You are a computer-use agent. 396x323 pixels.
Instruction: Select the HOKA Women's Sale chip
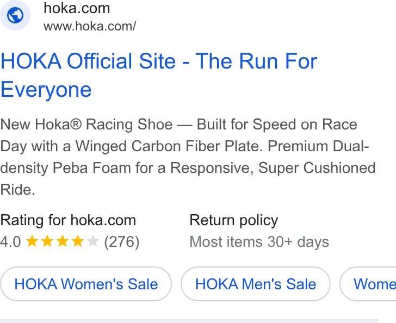point(86,284)
